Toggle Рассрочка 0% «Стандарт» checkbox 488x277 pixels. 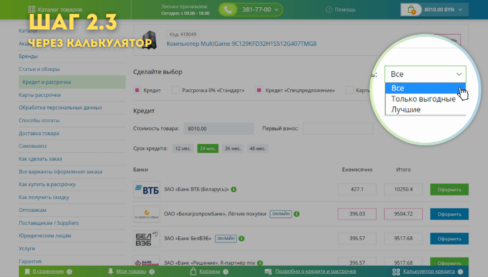tap(175, 90)
